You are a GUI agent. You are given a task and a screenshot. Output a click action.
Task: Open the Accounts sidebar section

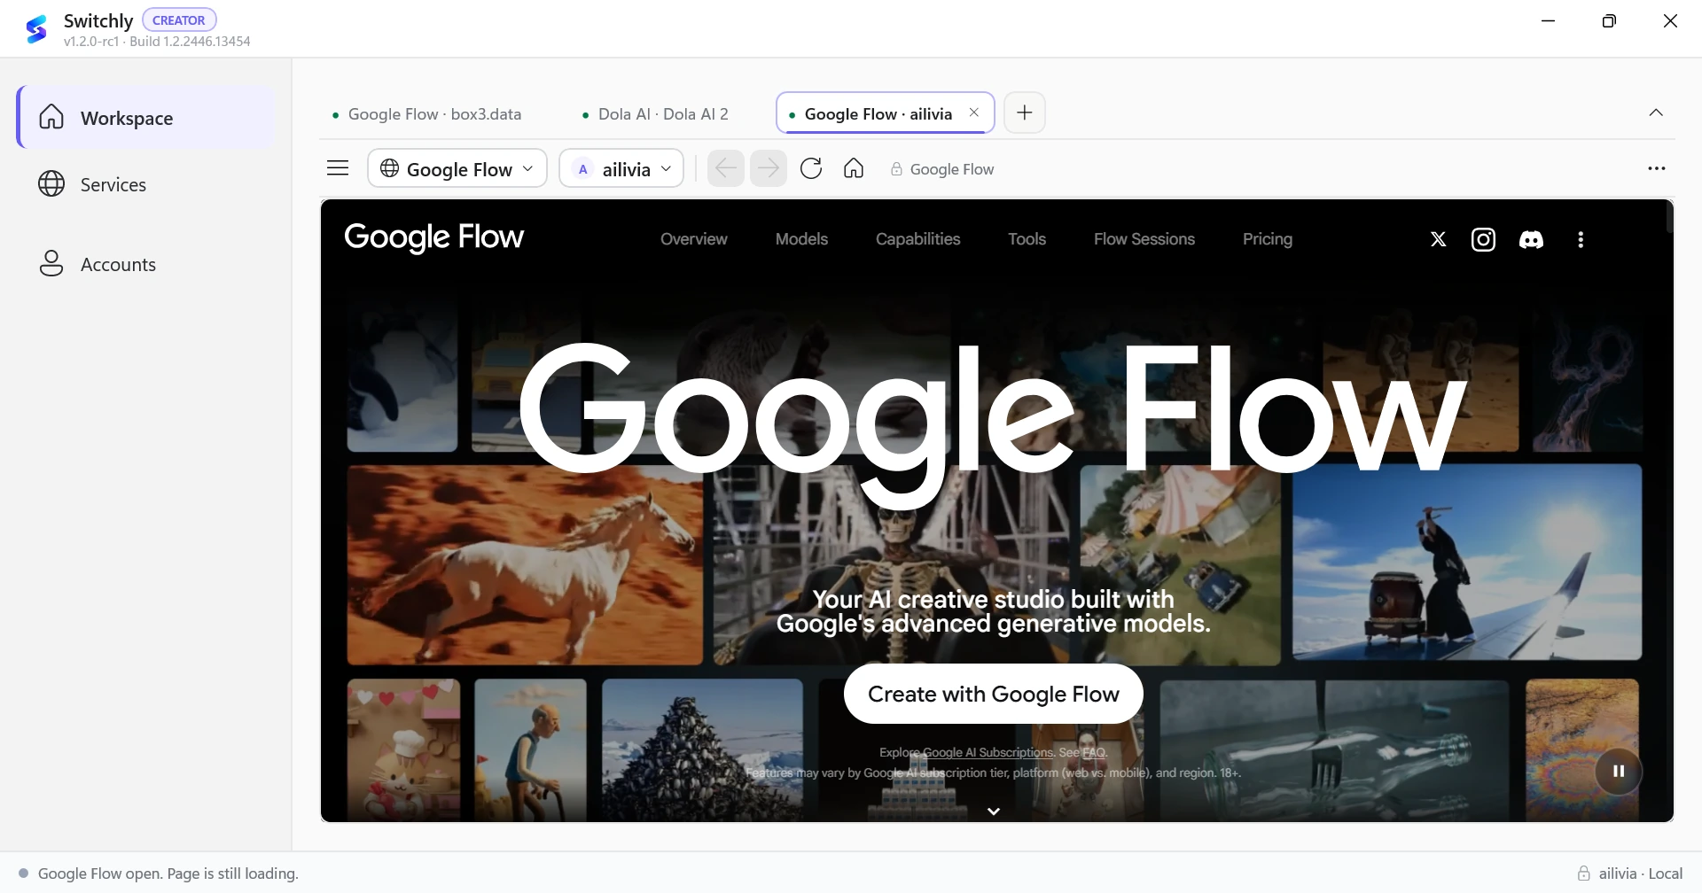[146, 264]
